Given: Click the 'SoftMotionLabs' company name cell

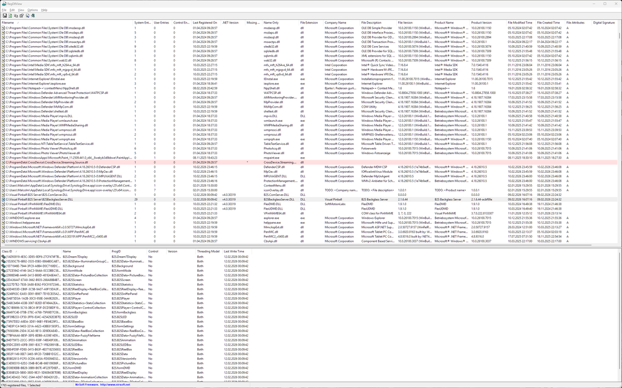Looking at the screenshot, I should 335,204.
